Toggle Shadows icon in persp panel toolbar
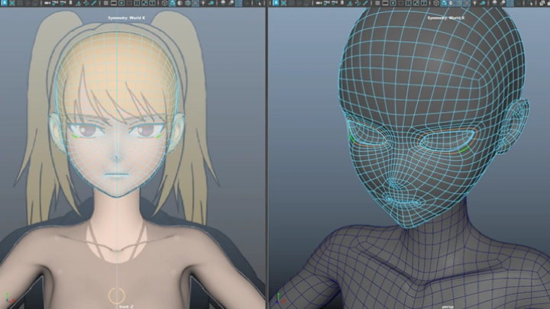The height and width of the screenshot is (309, 550). [484, 3]
